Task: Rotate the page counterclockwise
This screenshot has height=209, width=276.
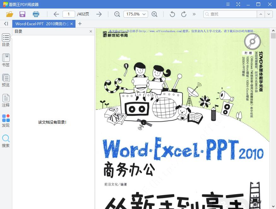Action: pos(172,14)
